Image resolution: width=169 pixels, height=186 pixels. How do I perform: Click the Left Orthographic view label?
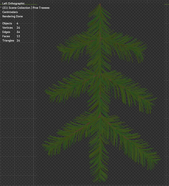click(x=13, y=3)
